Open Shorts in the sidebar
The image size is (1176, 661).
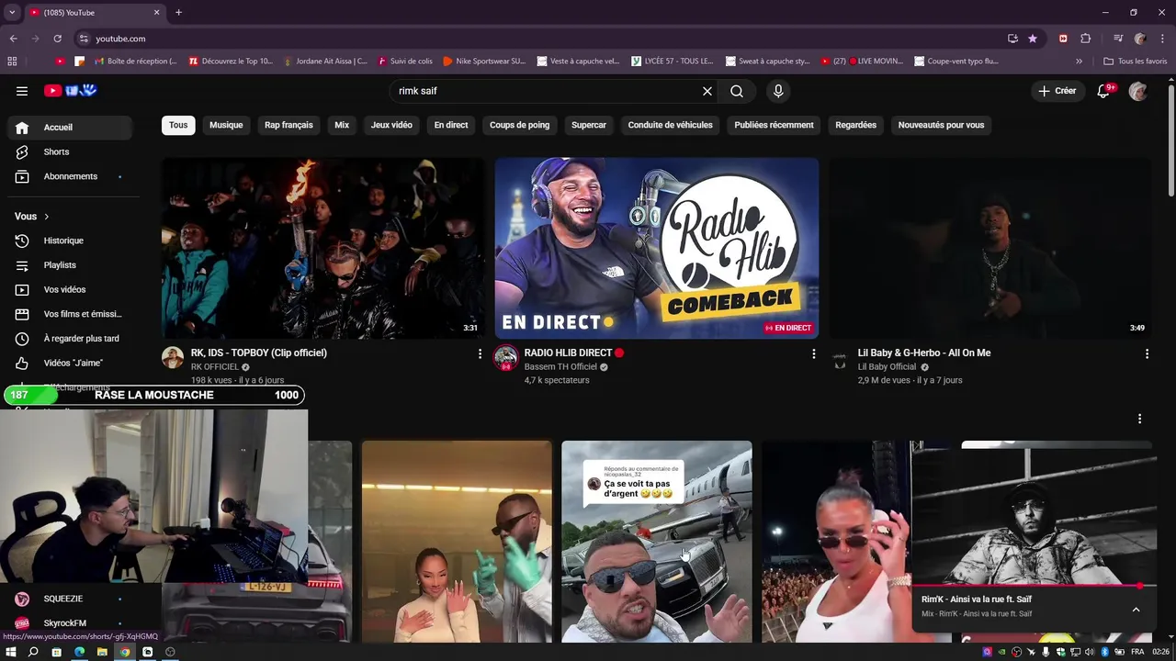(70, 151)
